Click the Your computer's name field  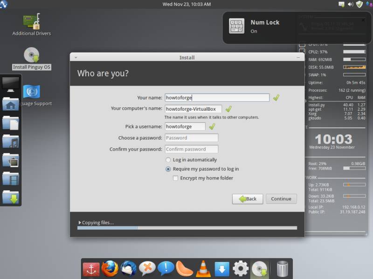[193, 109]
